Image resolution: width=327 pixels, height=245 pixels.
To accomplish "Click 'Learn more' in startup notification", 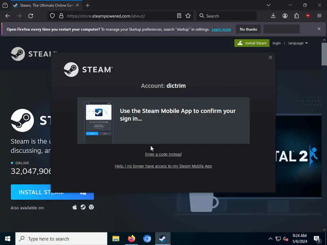I will [221, 29].
